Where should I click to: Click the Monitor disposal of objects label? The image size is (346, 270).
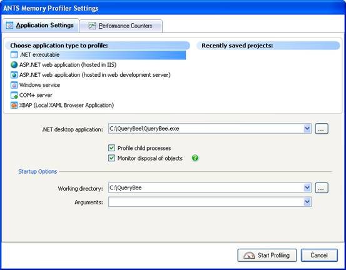[150, 158]
